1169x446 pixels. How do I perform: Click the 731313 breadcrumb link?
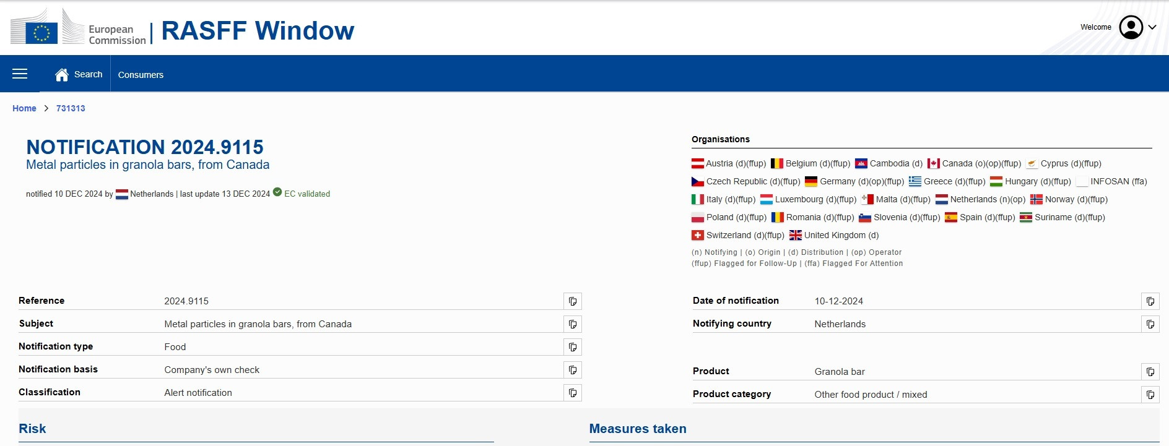(x=71, y=108)
